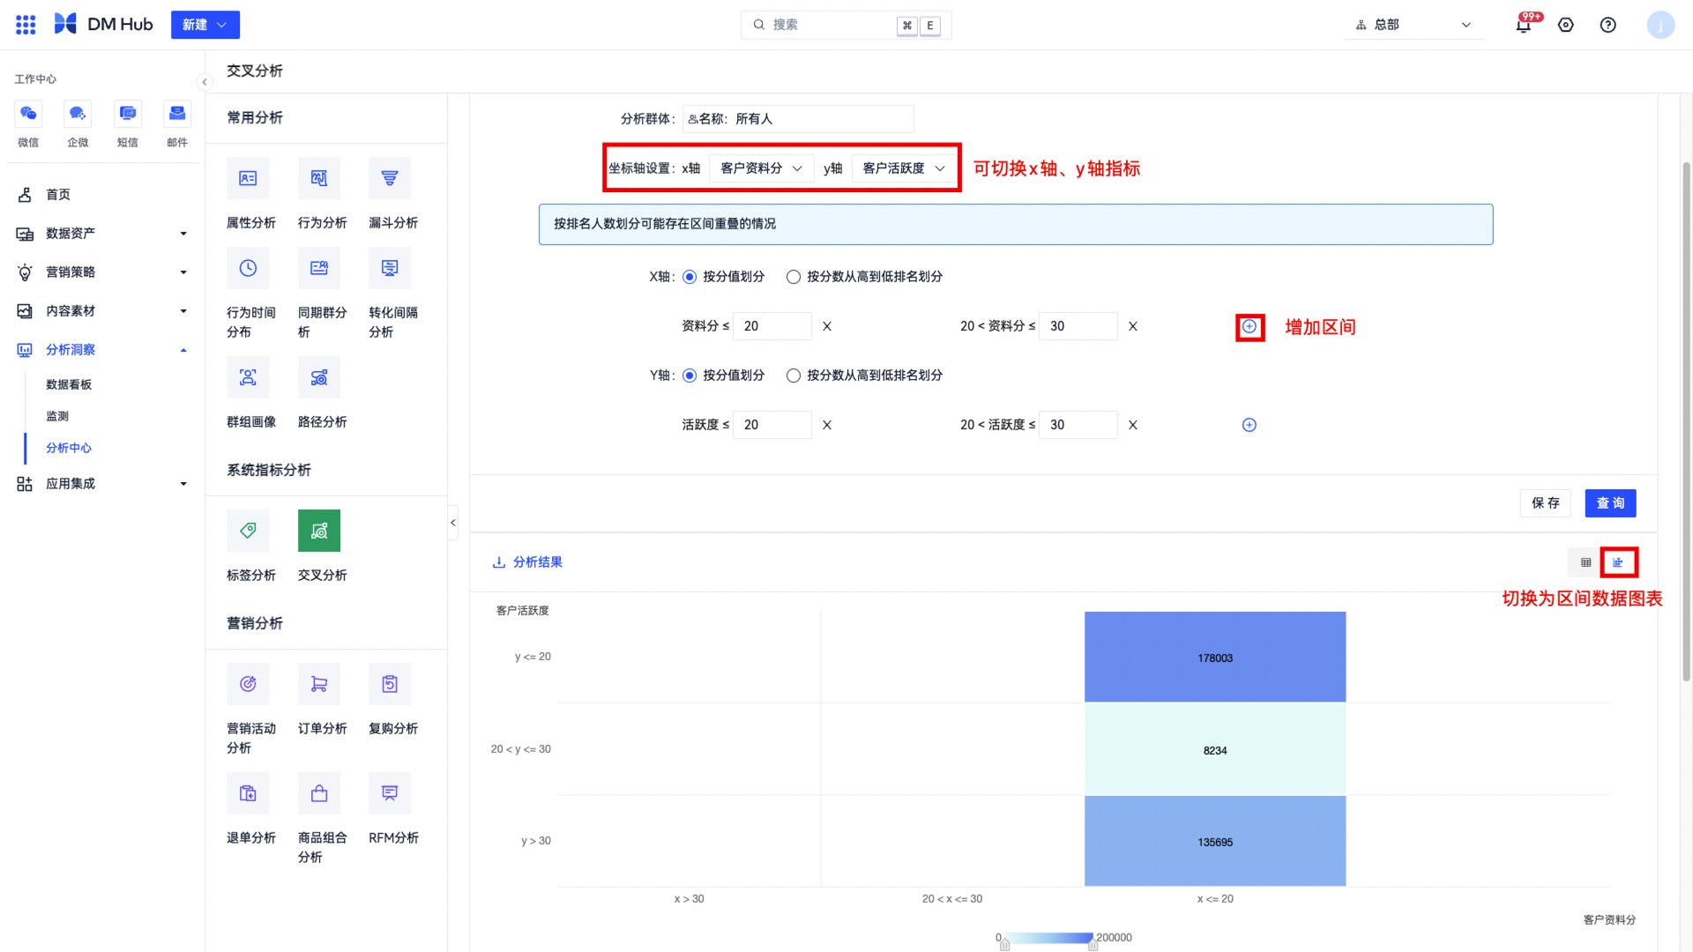Click the 保存 save button
1693x952 pixels.
pyautogui.click(x=1546, y=503)
